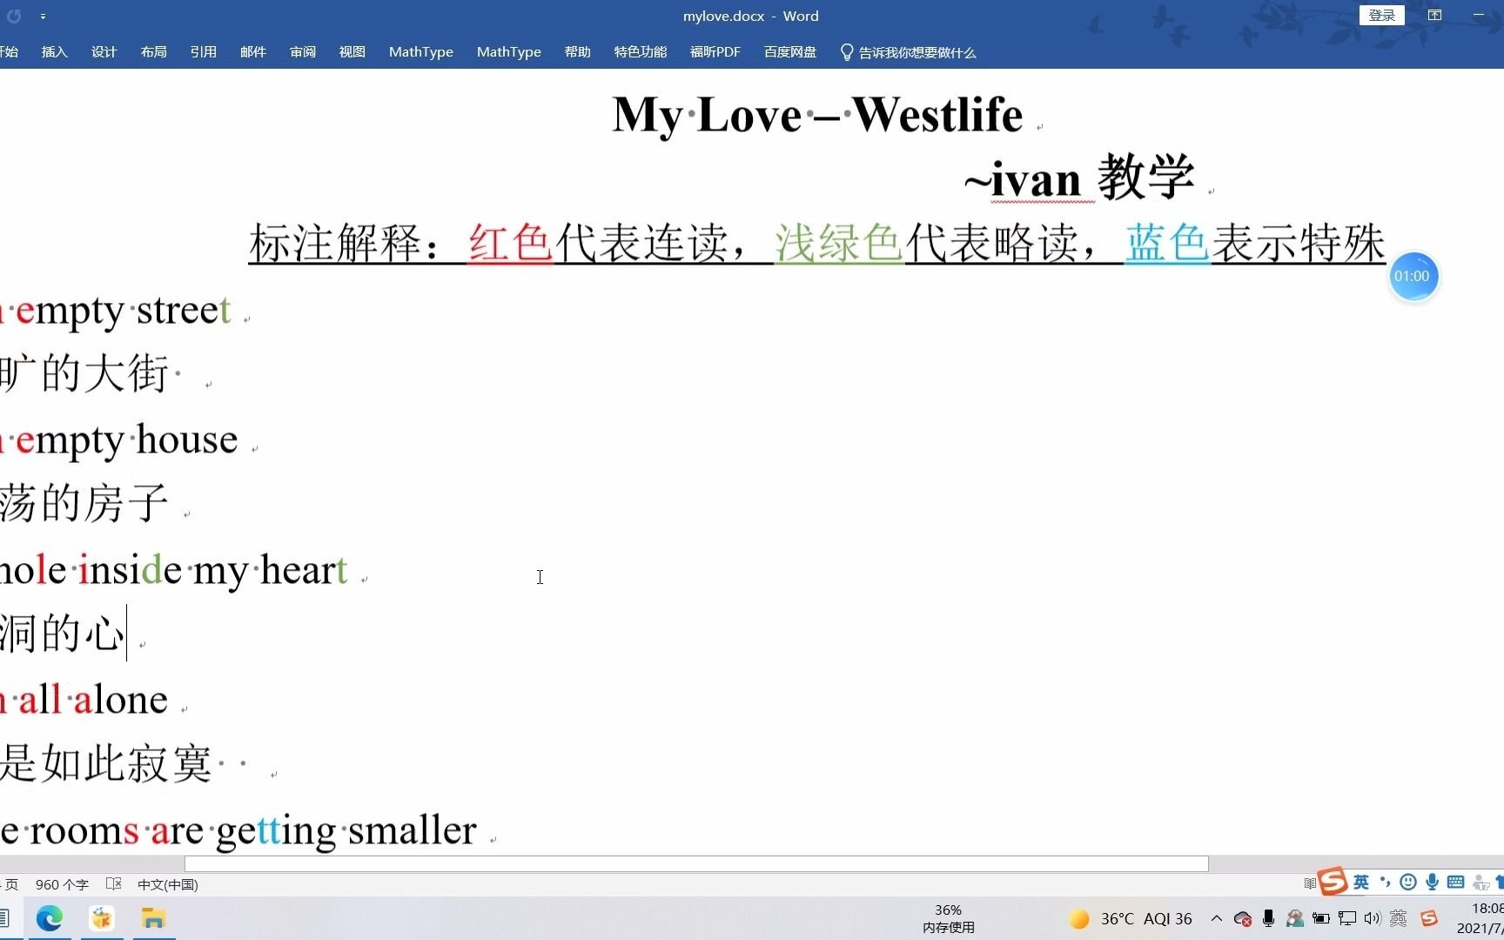Click the Sogou voice input microphone
This screenshot has width=1504, height=940.
(1432, 883)
